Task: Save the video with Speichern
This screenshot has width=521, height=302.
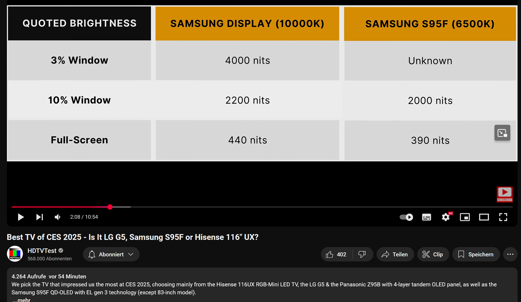Action: tap(476, 254)
